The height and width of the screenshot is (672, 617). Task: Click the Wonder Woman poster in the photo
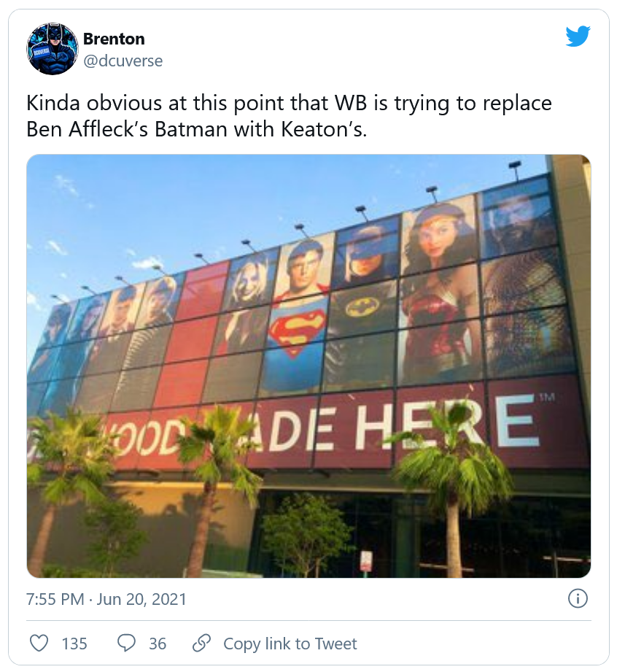[436, 292]
